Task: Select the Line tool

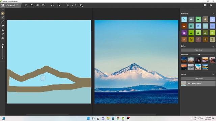Action: coord(3,22)
